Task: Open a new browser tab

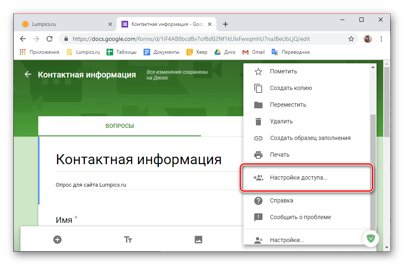Action: pos(226,24)
